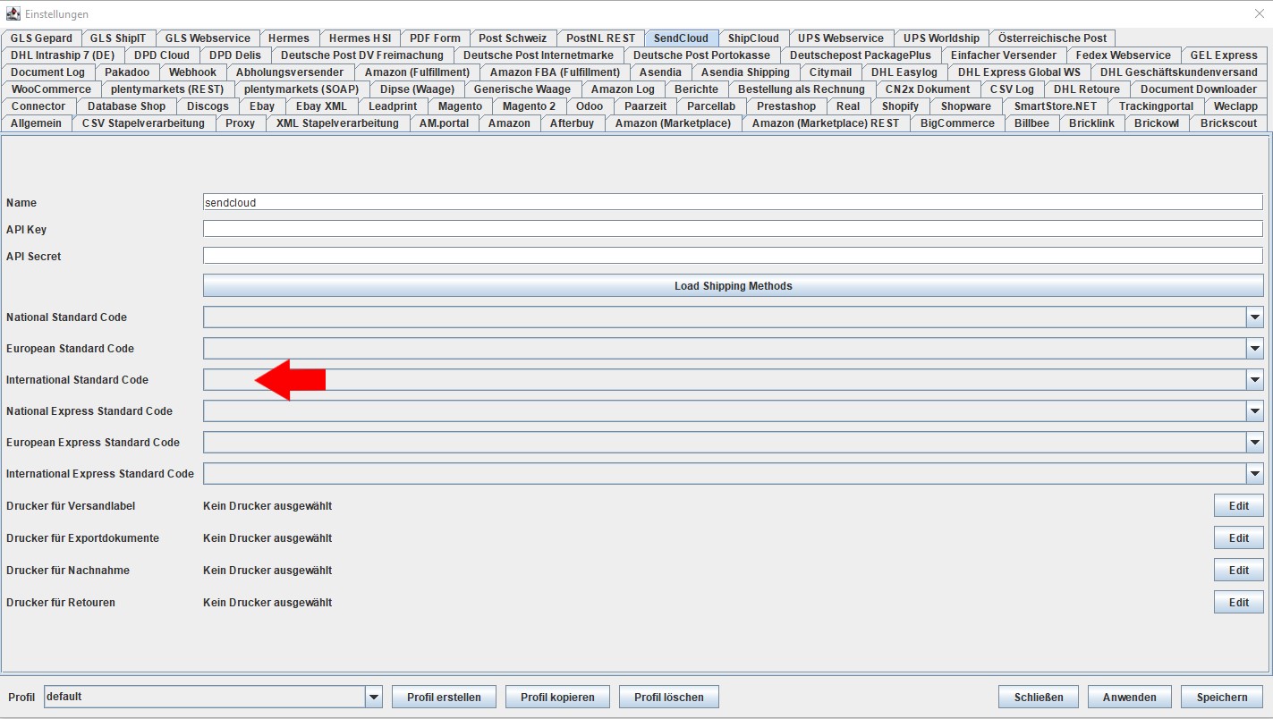
Task: Click Load Shipping Methods button
Action: [x=733, y=286]
